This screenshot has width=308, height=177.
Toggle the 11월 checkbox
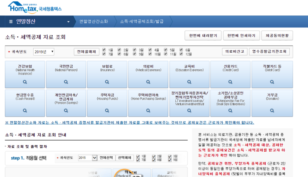point(165,54)
